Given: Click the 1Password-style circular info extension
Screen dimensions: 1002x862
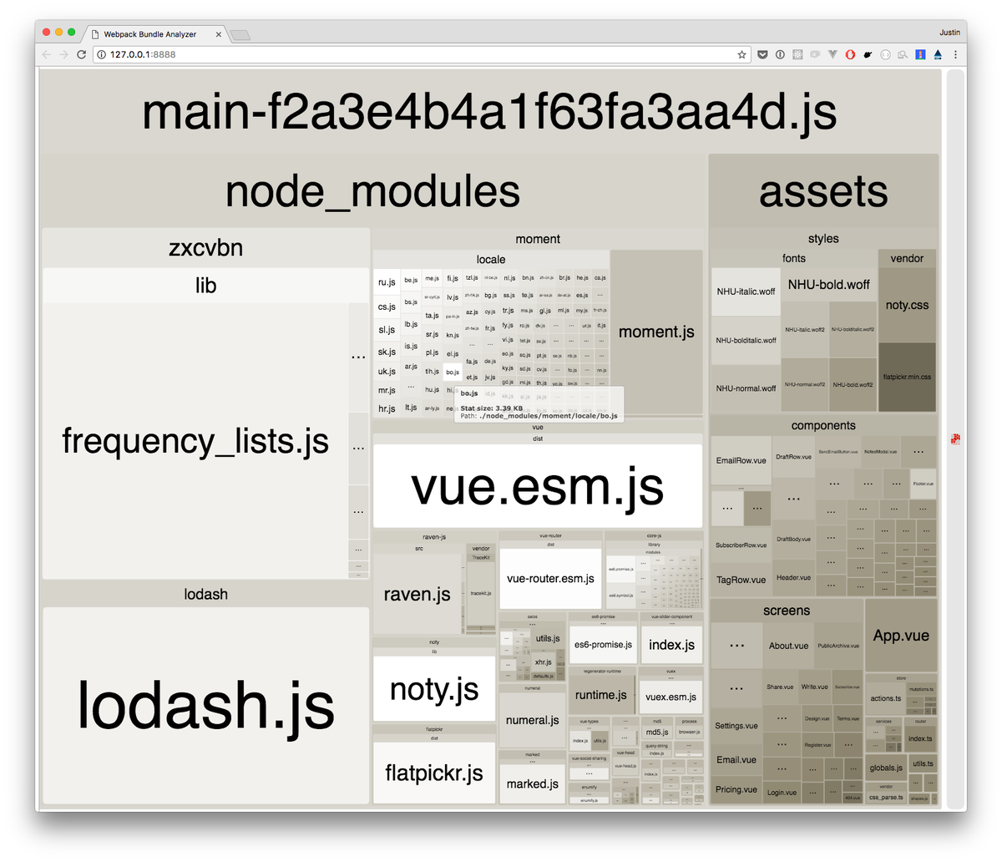Looking at the screenshot, I should click(x=780, y=54).
